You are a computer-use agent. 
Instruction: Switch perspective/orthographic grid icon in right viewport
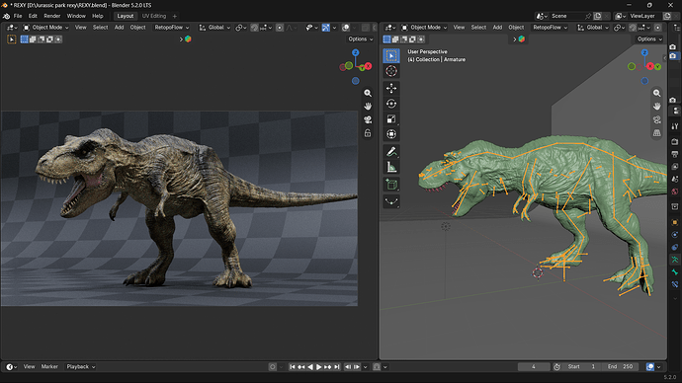pos(656,133)
